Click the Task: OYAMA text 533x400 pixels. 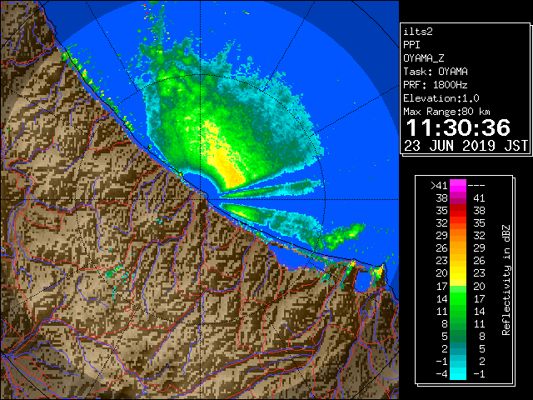pyautogui.click(x=436, y=72)
